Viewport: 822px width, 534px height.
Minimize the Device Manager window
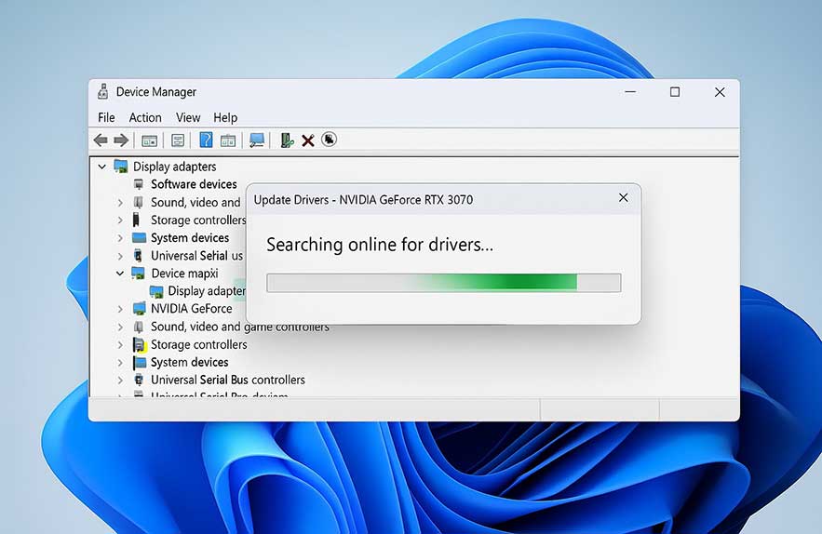click(x=630, y=92)
